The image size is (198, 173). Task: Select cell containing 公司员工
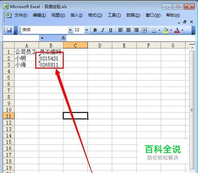27,52
